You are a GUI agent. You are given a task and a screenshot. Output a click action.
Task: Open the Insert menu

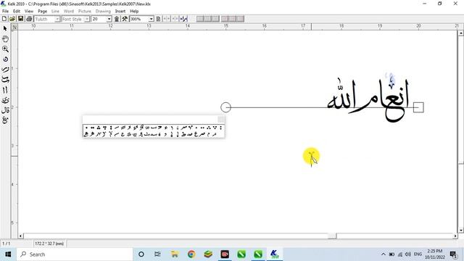click(x=120, y=12)
